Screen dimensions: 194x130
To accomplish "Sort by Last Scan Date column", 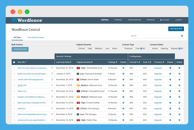I will pos(63,62).
